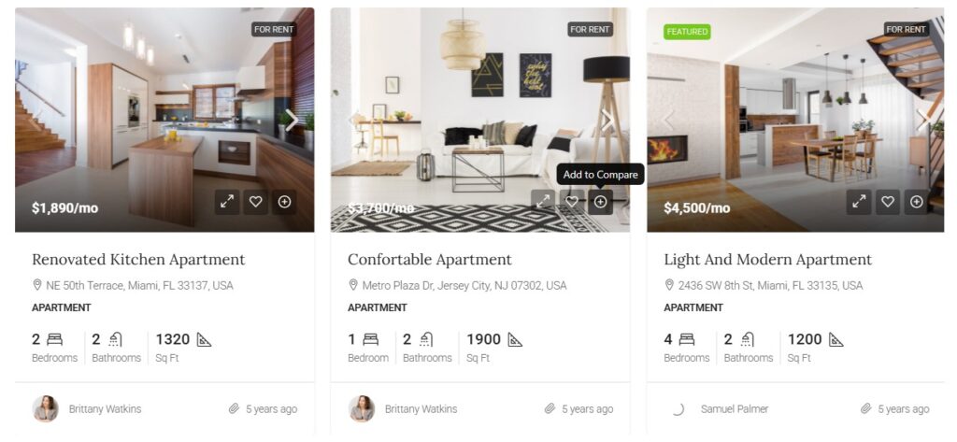
Task: Click paperclip icon on Light And Modern card
Action: click(x=865, y=409)
